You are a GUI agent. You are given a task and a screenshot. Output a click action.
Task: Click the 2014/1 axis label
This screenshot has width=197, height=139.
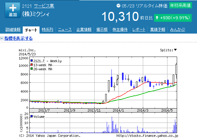[x=118, y=110]
